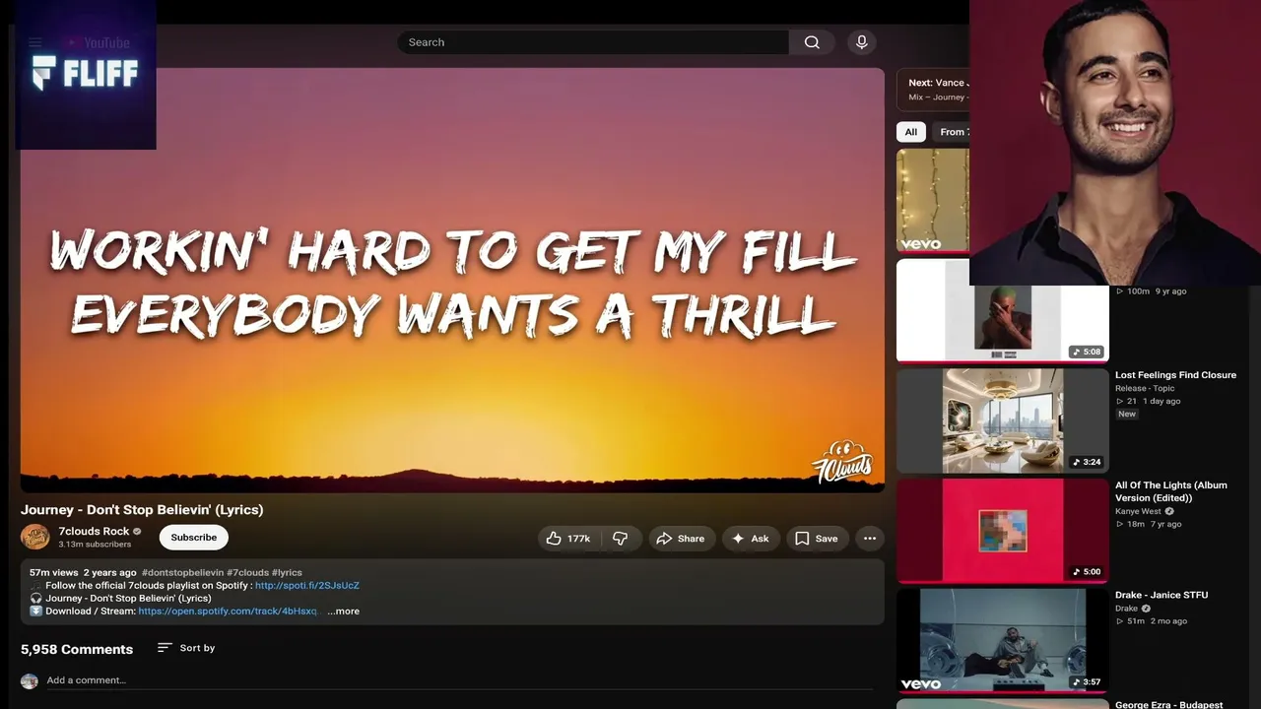1261x709 pixels.
Task: Focus the YouTube search box
Action: point(593,42)
